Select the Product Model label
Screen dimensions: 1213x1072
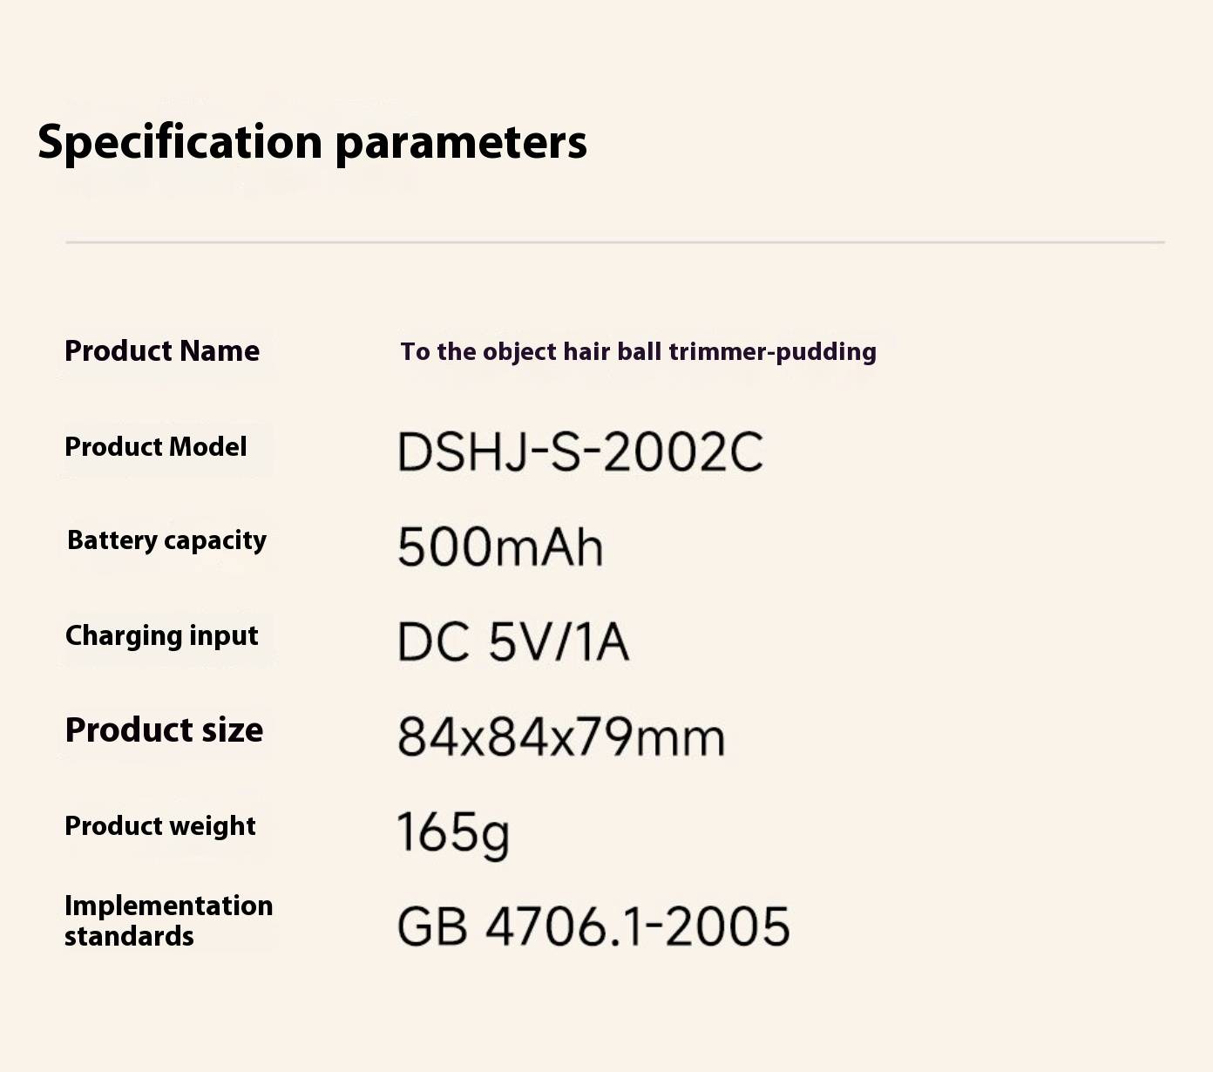pos(156,446)
